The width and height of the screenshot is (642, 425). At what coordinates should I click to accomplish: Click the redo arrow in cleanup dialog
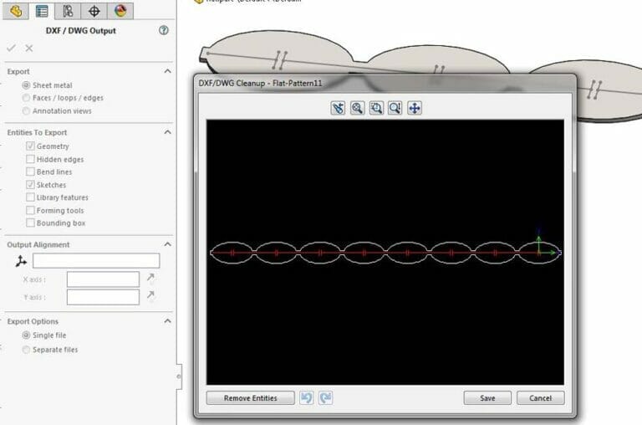point(325,398)
